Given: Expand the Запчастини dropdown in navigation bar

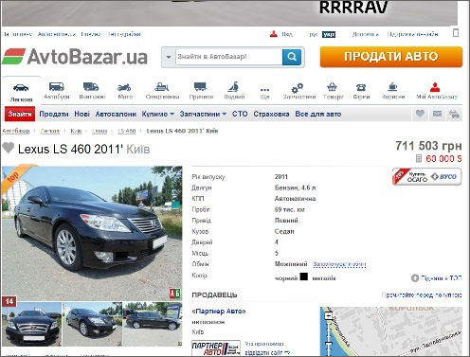Looking at the screenshot, I should tap(203, 114).
